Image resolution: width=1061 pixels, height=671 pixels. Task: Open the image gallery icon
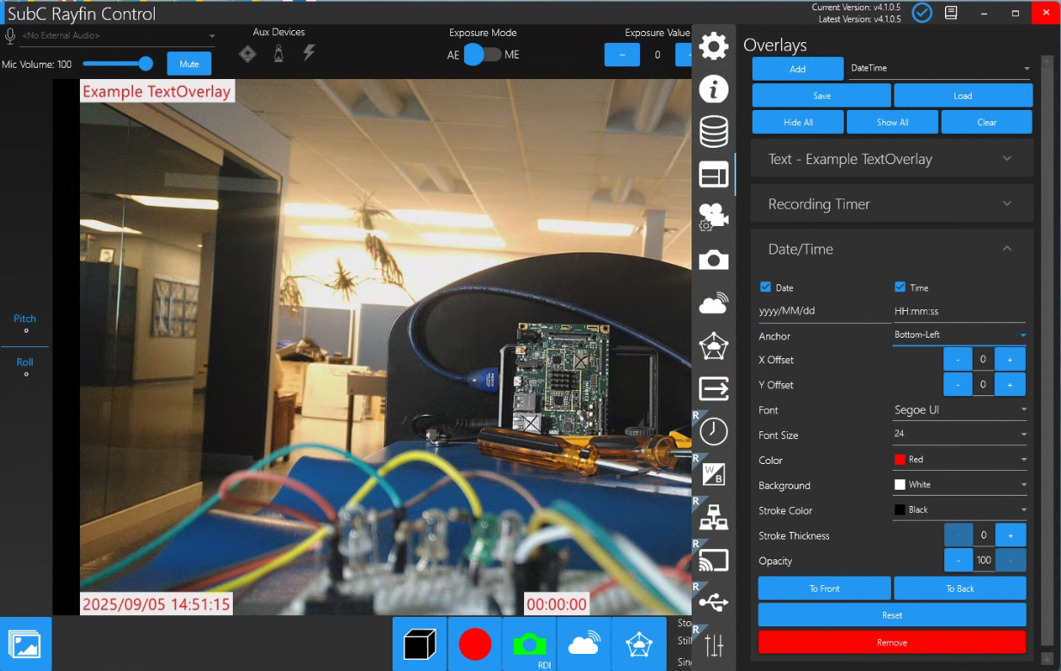(25, 644)
